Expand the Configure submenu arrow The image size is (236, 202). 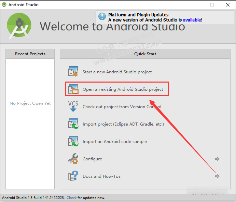click(217, 159)
